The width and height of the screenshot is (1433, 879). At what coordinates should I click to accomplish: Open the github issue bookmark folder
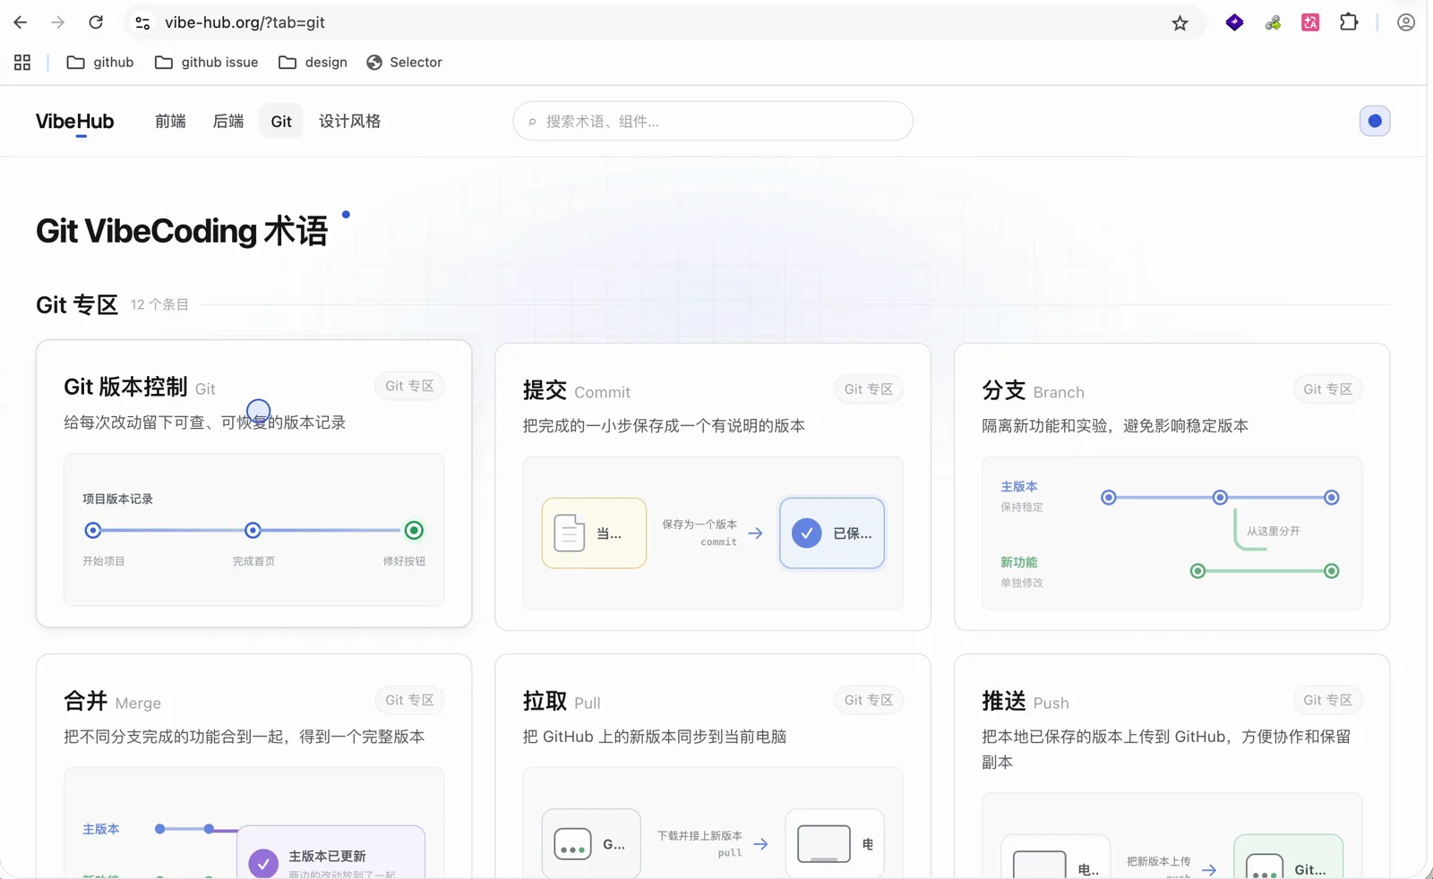pos(207,62)
